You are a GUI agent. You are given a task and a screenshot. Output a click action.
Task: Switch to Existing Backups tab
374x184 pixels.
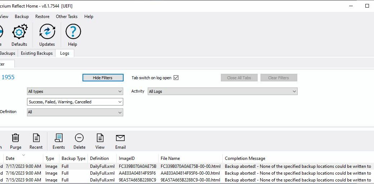pyautogui.click(x=37, y=53)
